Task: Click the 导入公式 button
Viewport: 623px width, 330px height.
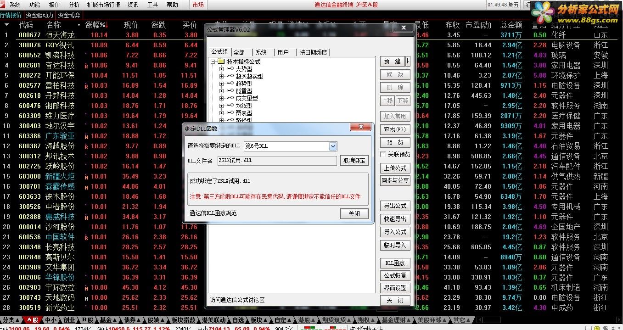Action: pyautogui.click(x=395, y=232)
